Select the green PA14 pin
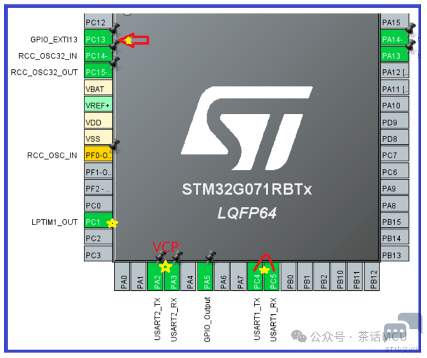 395,37
